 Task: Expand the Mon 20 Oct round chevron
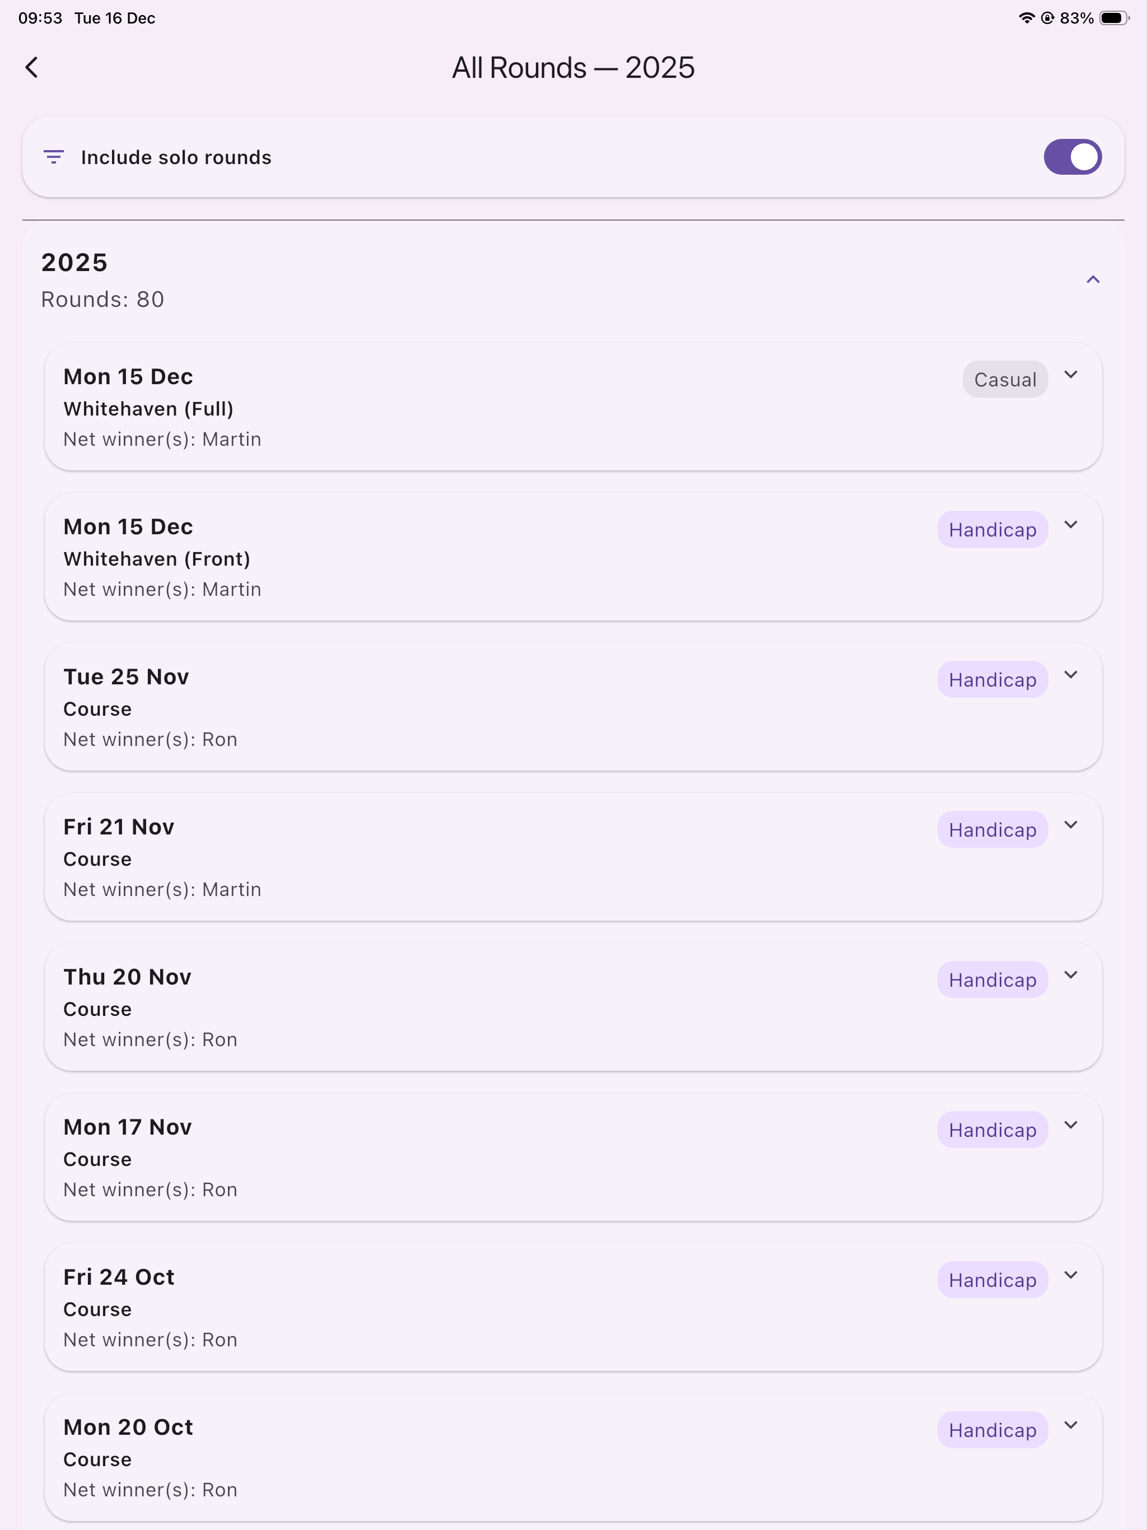(1071, 1426)
